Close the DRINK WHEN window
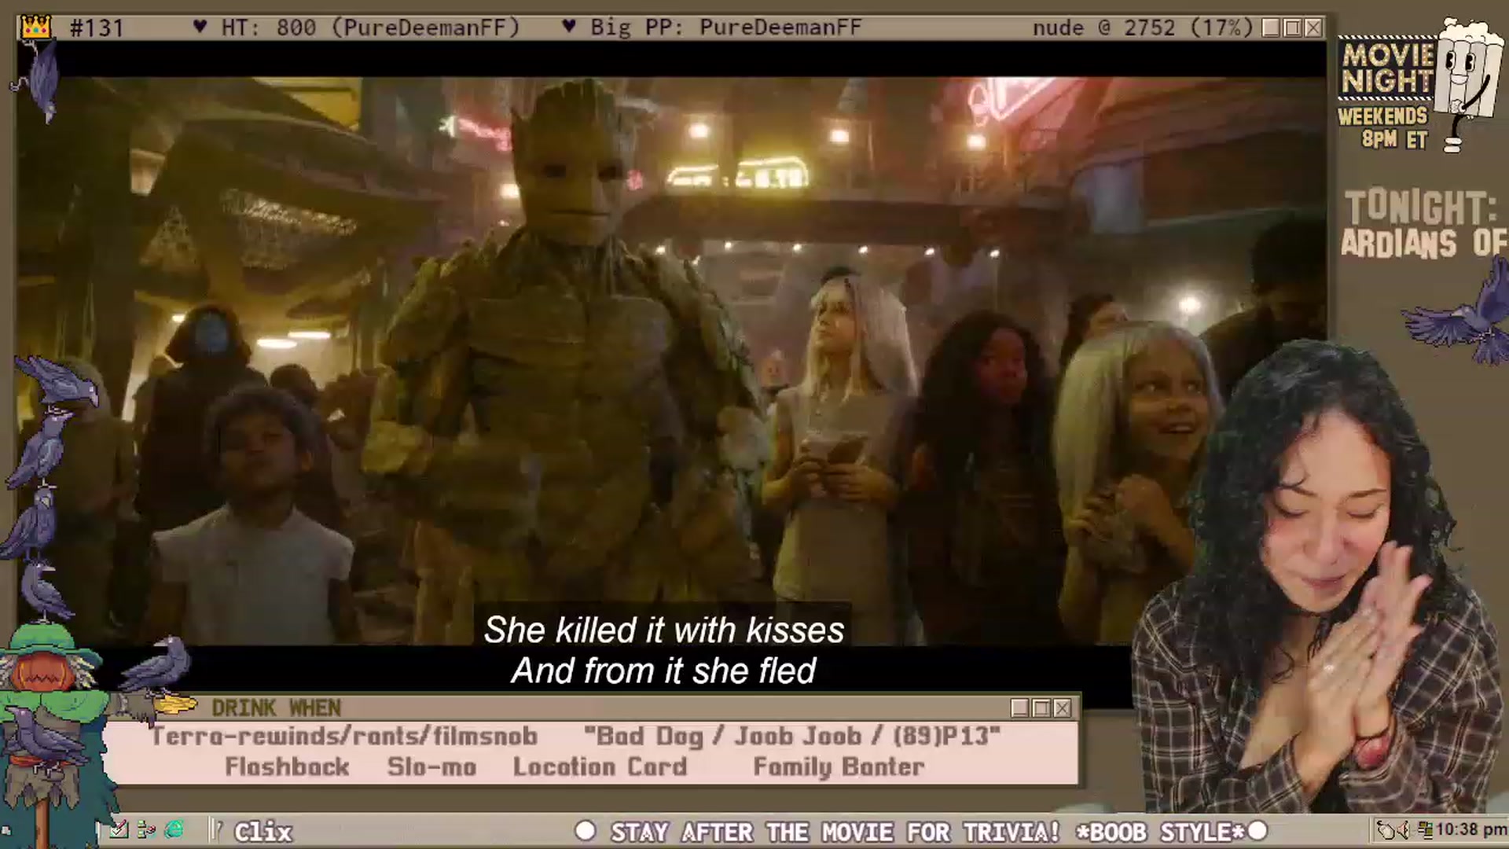1509x849 pixels. [x=1063, y=708]
